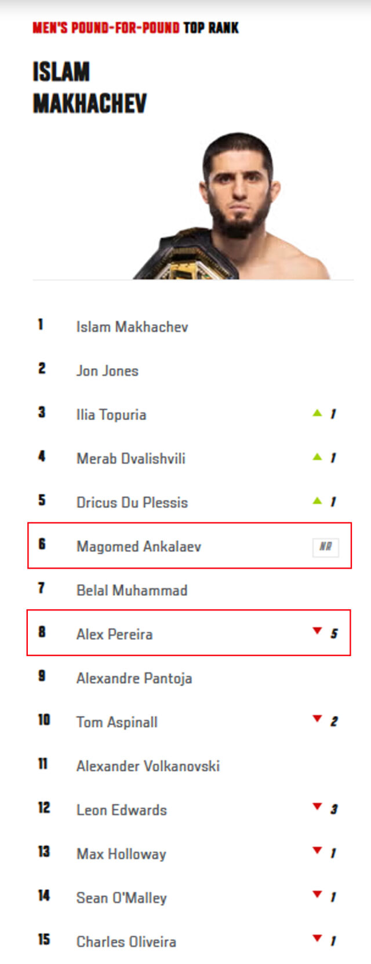Image resolution: width=371 pixels, height=964 pixels.
Task: Click the large Islam Makhachev title heading
Action: click(90, 88)
